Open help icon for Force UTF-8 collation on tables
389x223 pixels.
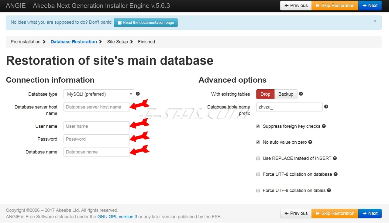pos(329,190)
